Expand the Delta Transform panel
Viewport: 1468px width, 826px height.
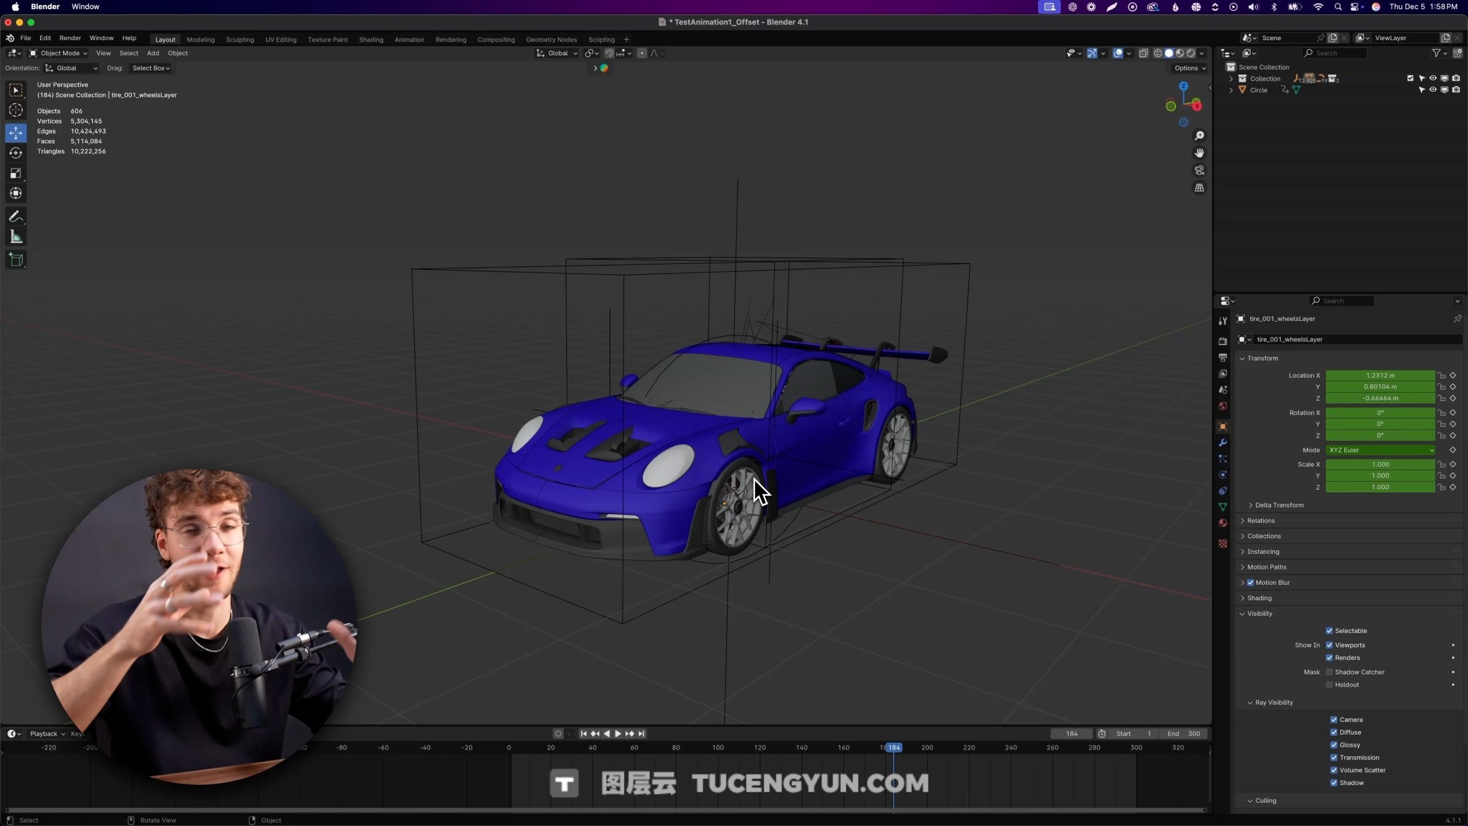[1279, 505]
